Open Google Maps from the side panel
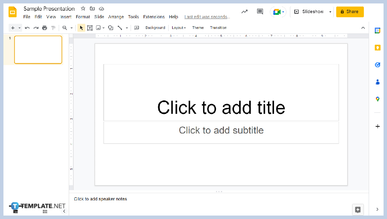The height and width of the screenshot is (219, 387). pyautogui.click(x=377, y=99)
